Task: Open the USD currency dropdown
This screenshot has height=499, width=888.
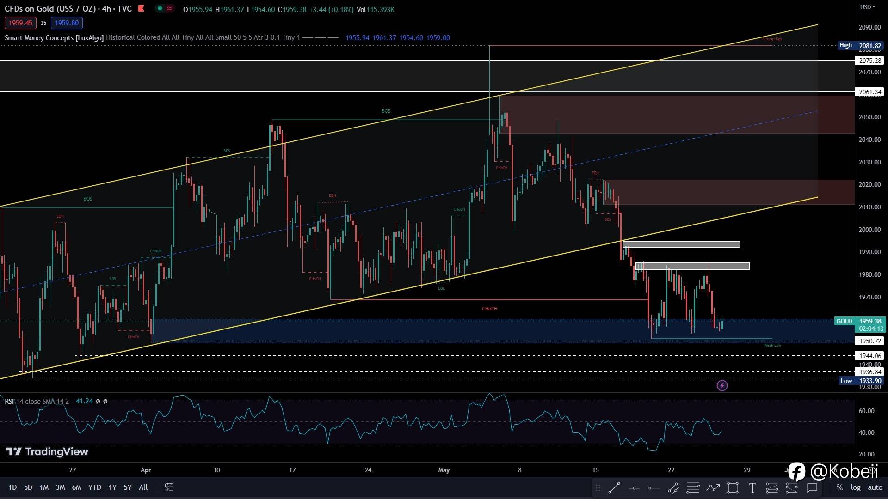Action: coord(867,7)
